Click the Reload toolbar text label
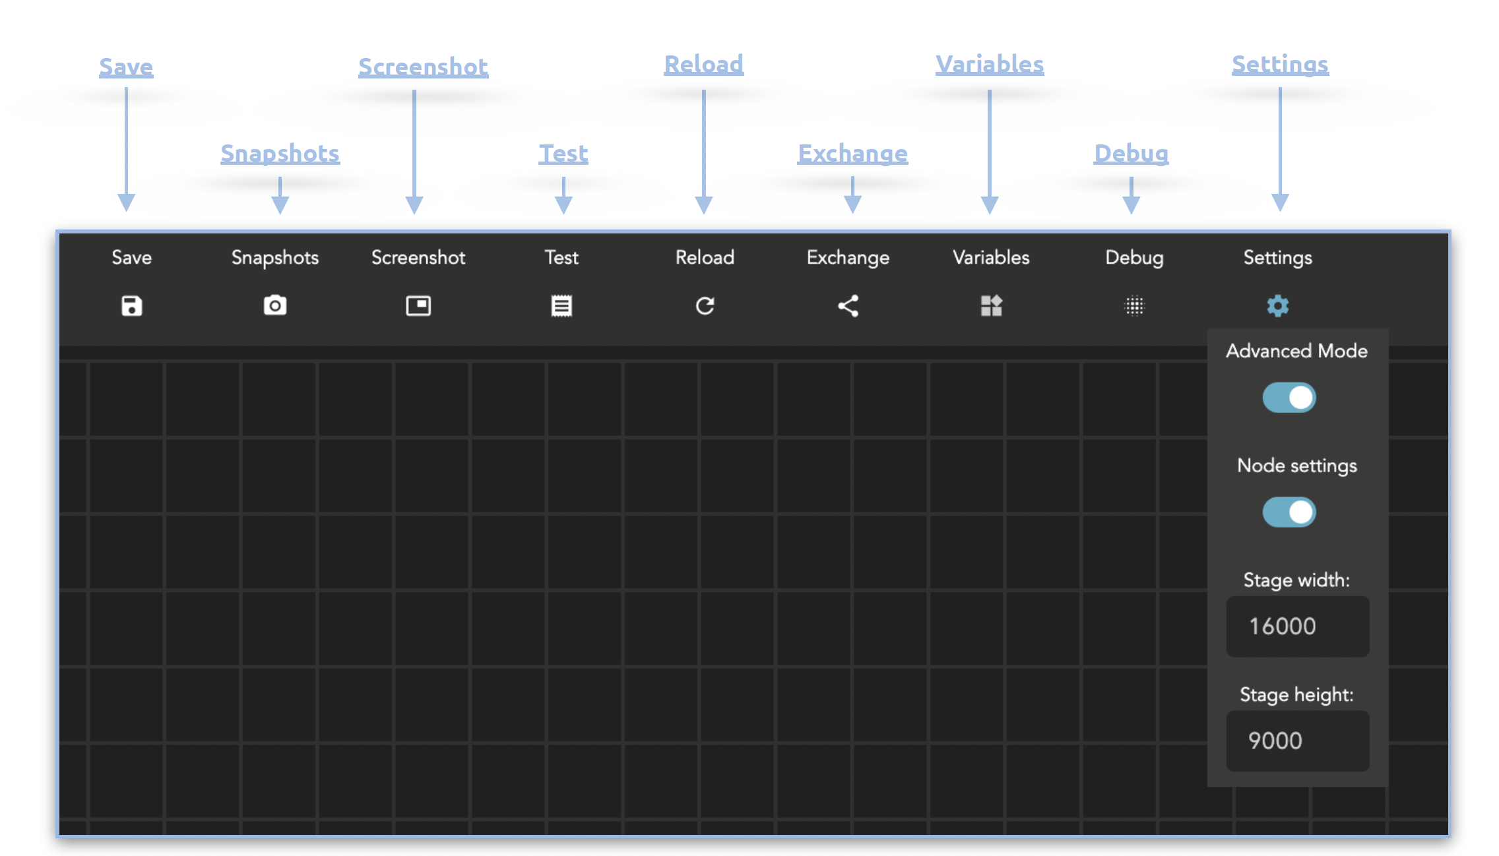 click(705, 257)
